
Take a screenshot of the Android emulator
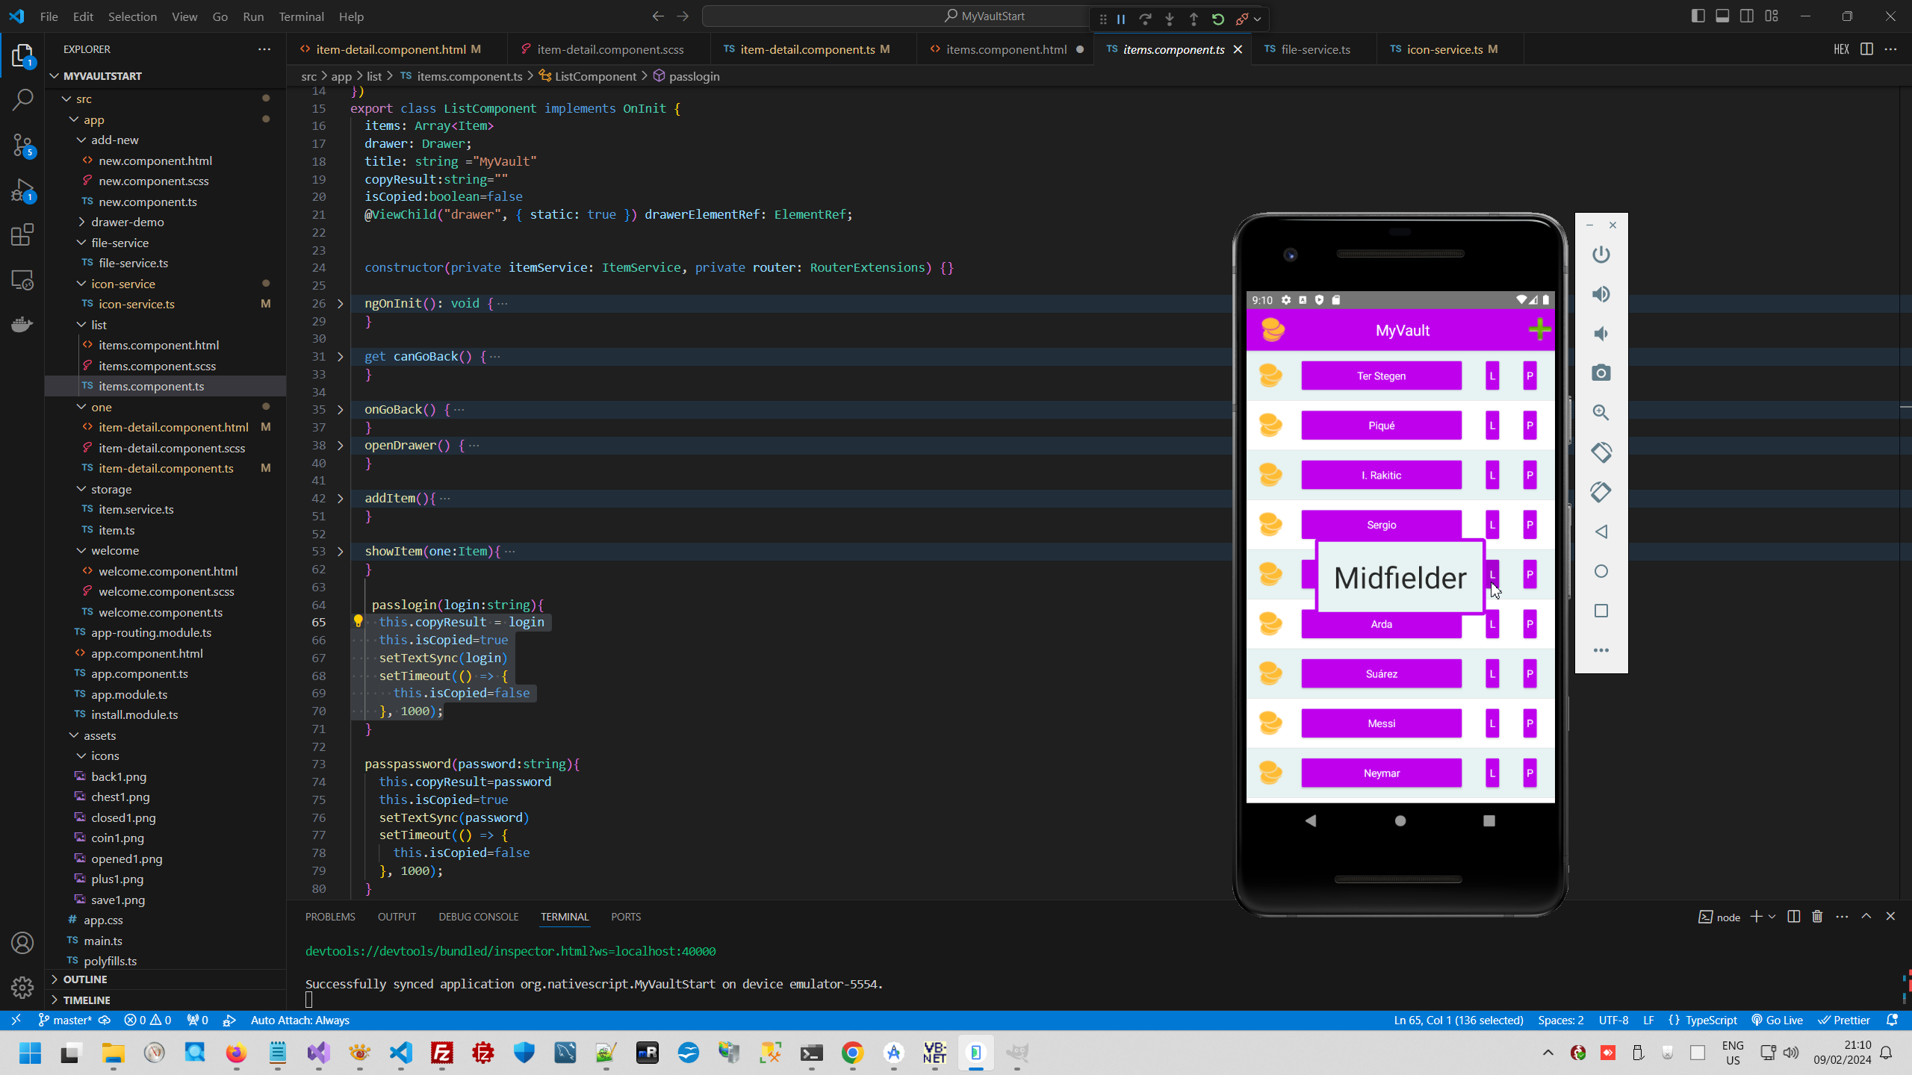point(1601,373)
